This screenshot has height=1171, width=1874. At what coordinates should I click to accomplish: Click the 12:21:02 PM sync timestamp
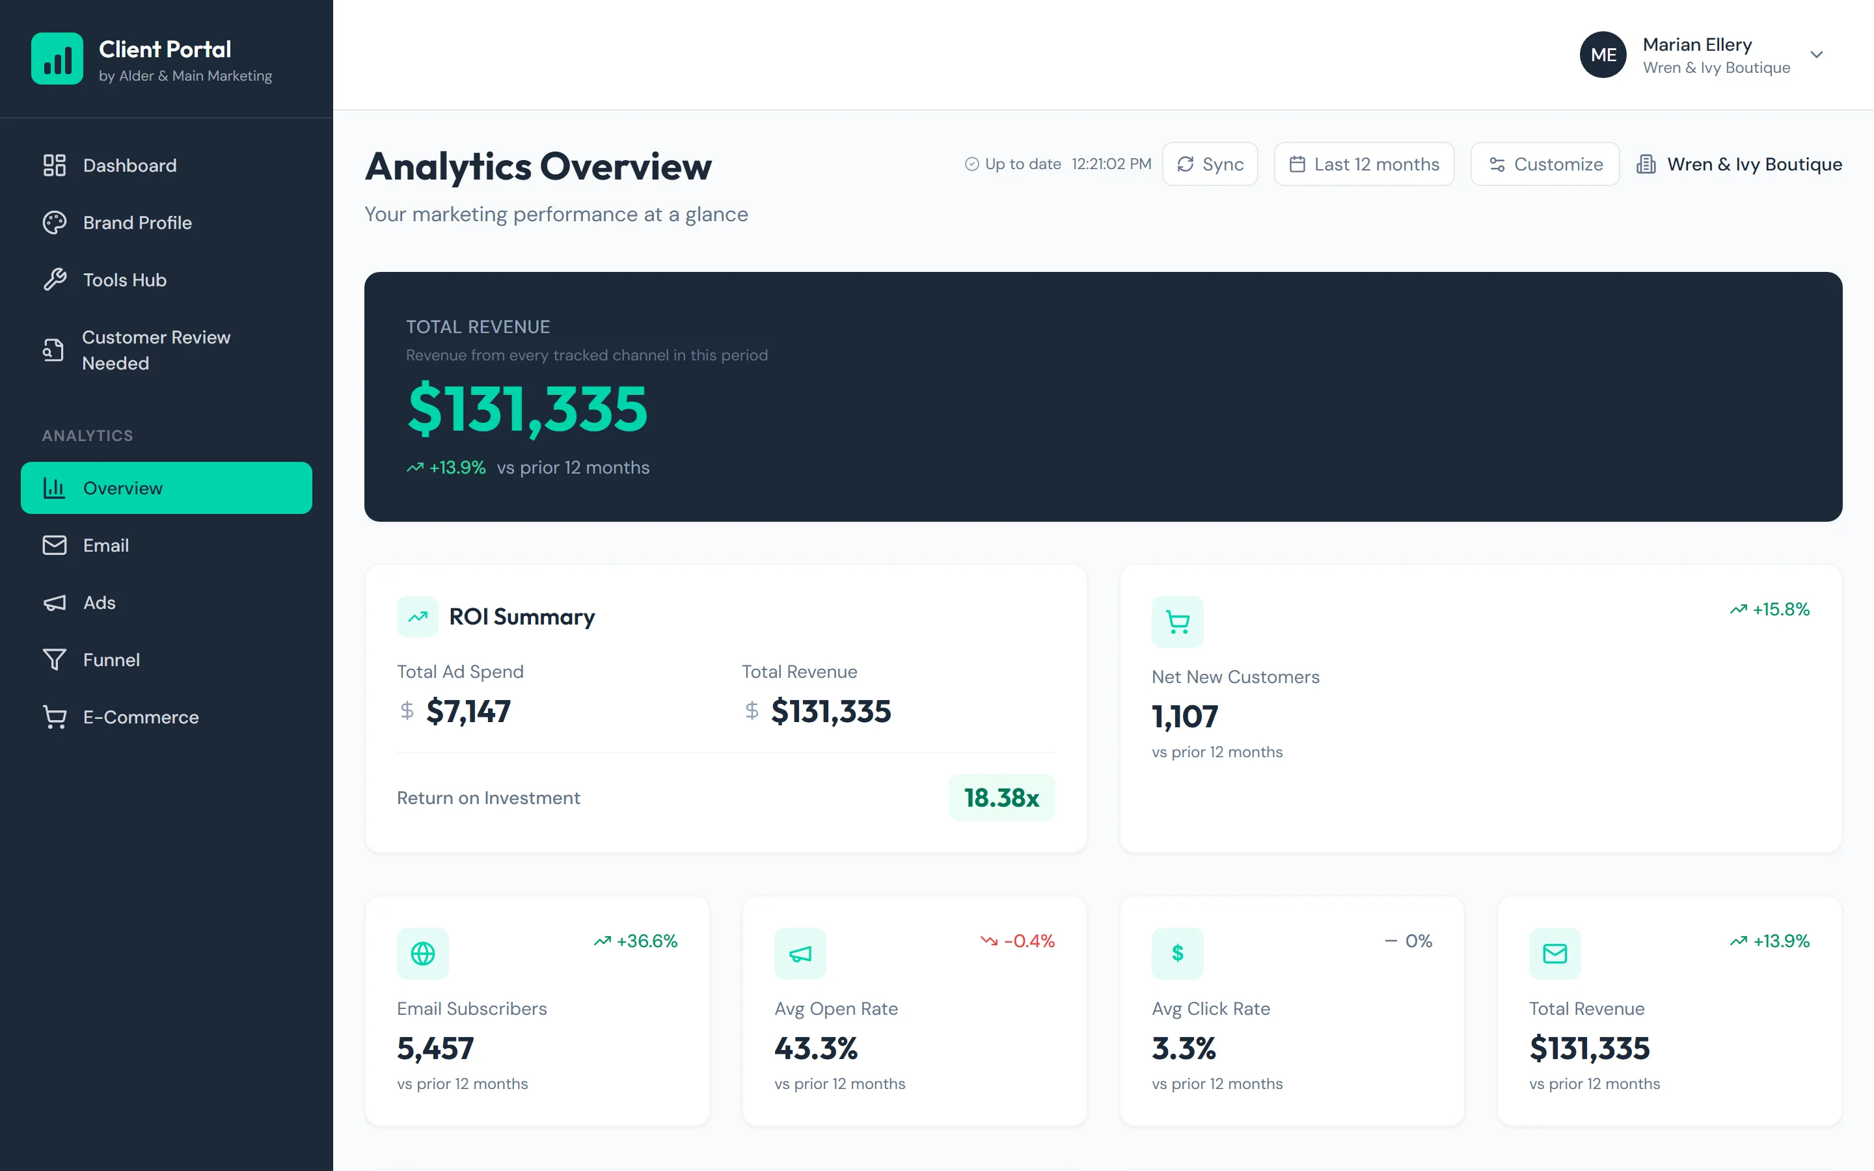coord(1111,164)
